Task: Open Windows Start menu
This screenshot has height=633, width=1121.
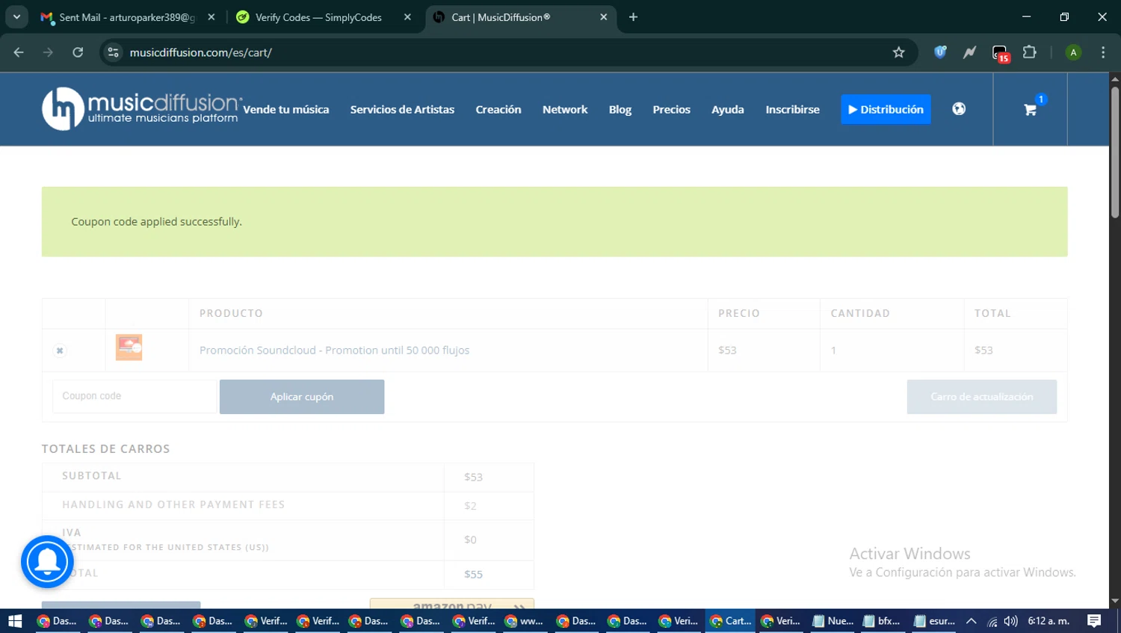Action: [x=15, y=621]
